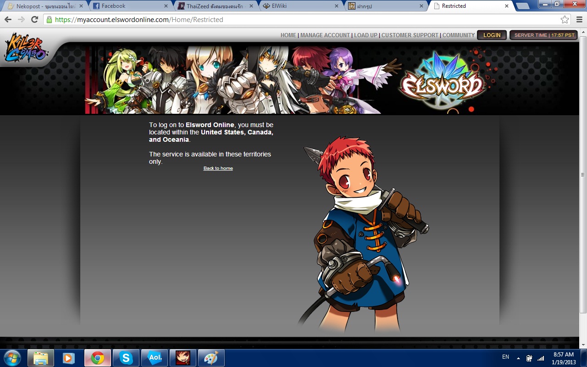Visit the CUSTOMER SUPPORT page

pyautogui.click(x=410, y=35)
